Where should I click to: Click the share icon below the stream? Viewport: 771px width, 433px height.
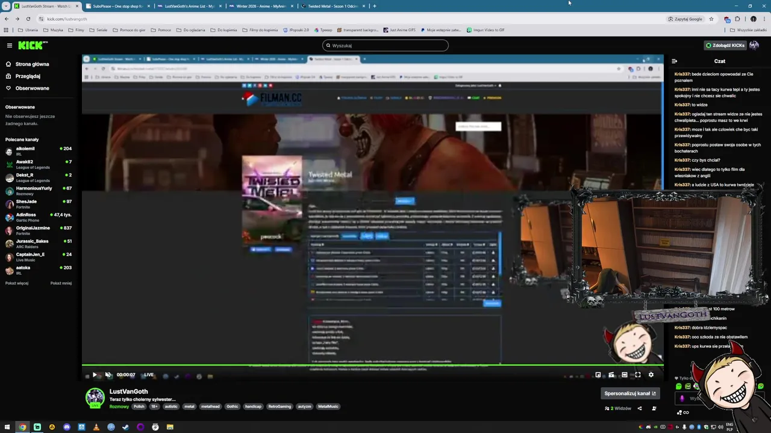pyautogui.click(x=640, y=408)
